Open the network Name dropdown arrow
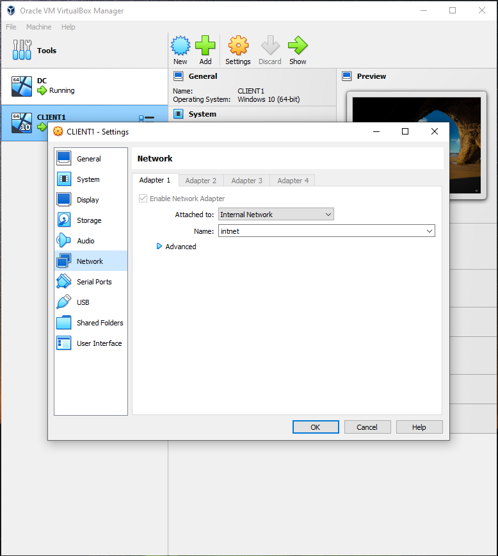The image size is (498, 556). tap(430, 231)
